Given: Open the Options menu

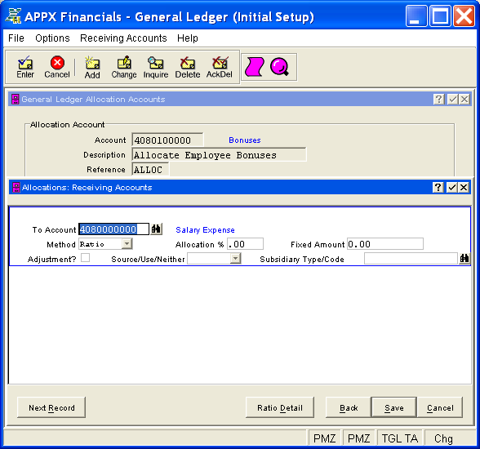Looking at the screenshot, I should point(52,38).
